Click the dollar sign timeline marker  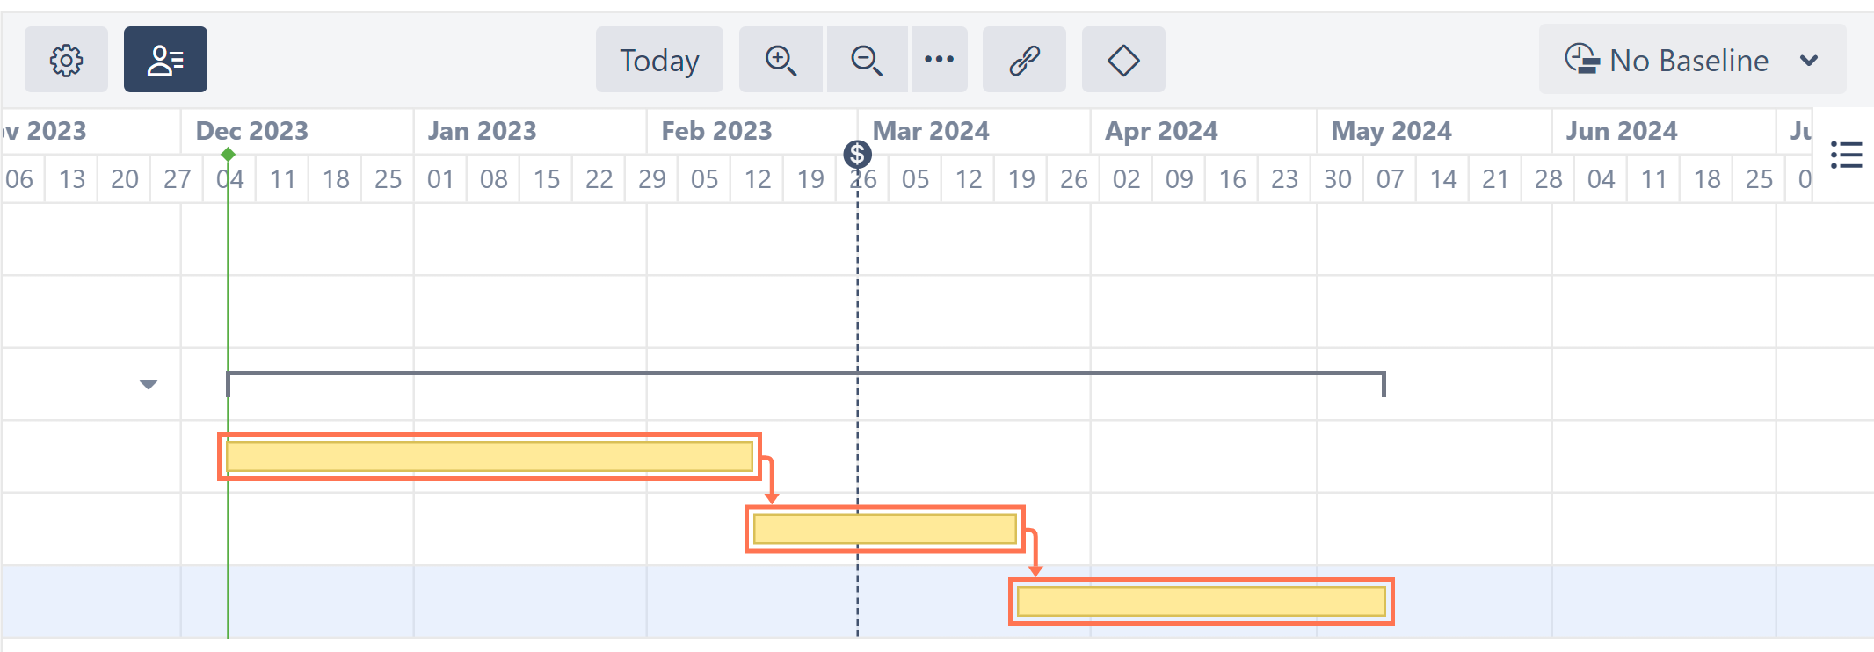[857, 155]
